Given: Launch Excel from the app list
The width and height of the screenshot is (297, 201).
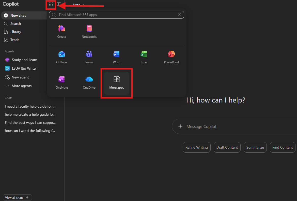Looking at the screenshot, I should click(144, 57).
